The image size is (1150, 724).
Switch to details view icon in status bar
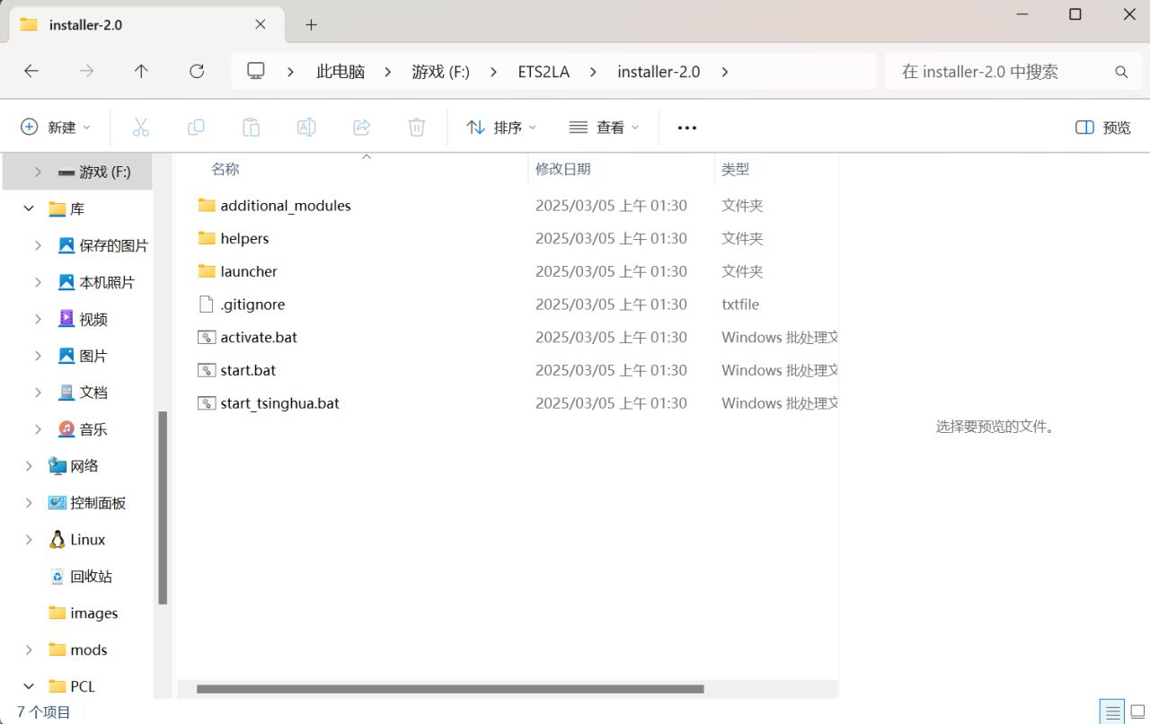1111,711
